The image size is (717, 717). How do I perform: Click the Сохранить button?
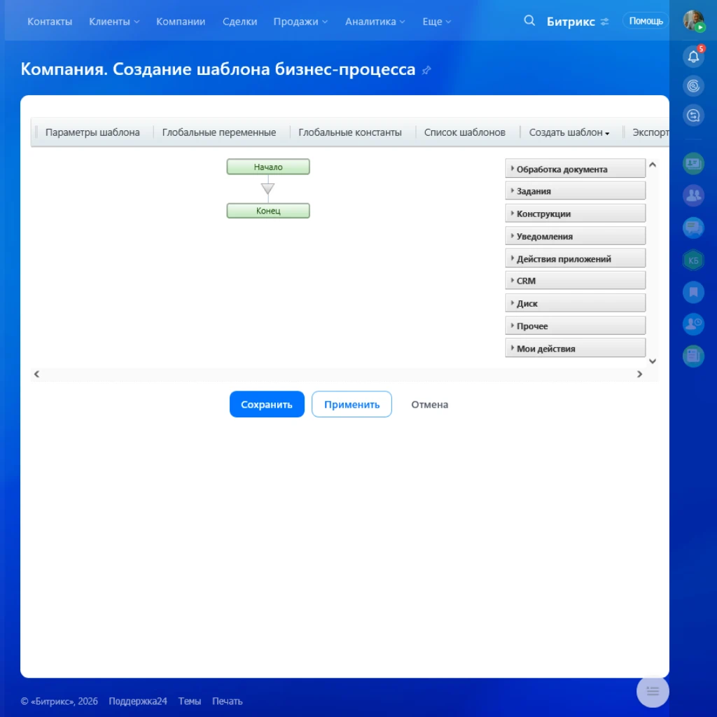tap(267, 404)
